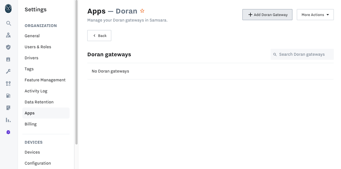
Task: Click 'Manage your Doran gateways in Samsara.' text
Action: point(127,20)
